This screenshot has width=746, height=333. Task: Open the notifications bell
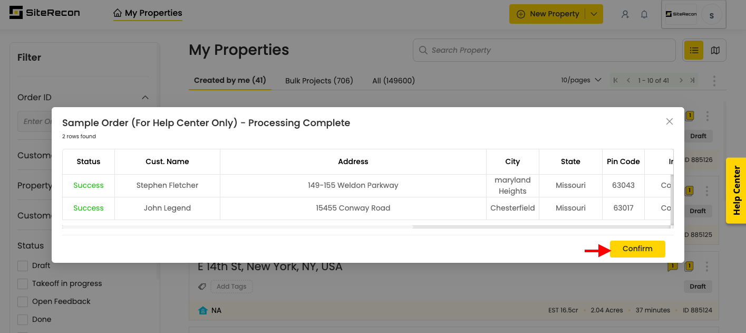(x=644, y=14)
